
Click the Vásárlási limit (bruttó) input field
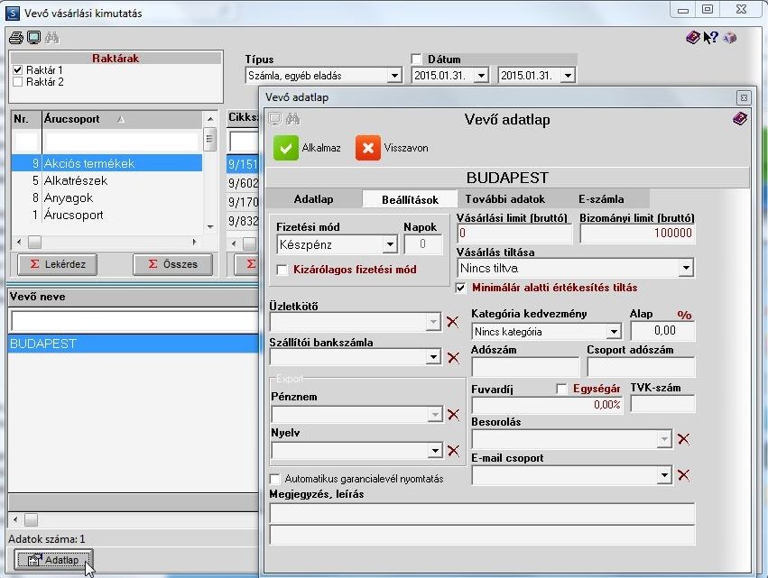[x=514, y=234]
